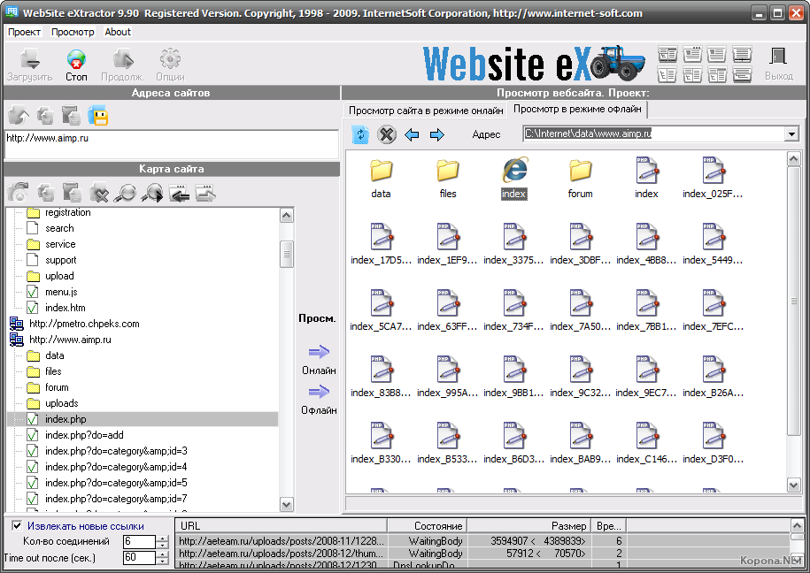810x573 pixels.
Task: Click the Кол-во соединений number field
Action: 140,541
